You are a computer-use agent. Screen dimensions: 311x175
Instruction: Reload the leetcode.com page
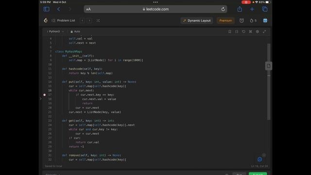coord(223,9)
